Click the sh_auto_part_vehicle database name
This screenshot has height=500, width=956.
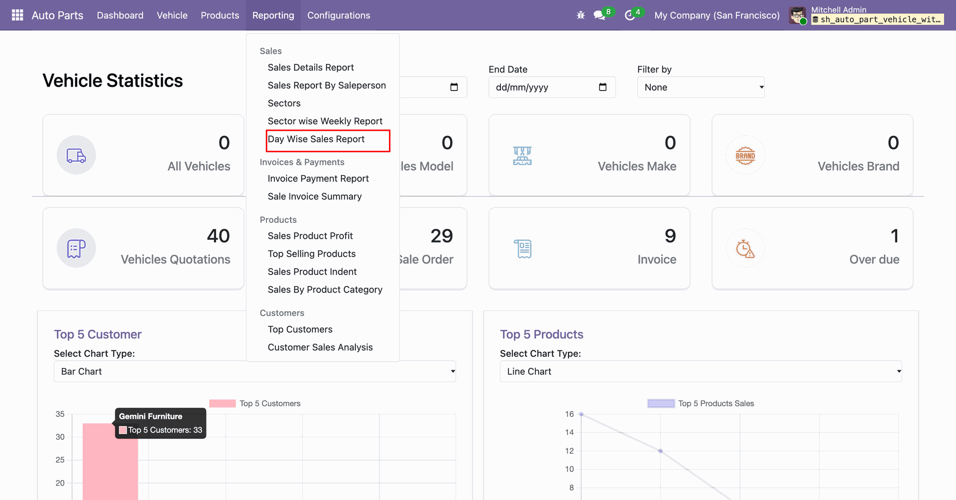click(x=877, y=19)
